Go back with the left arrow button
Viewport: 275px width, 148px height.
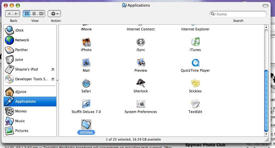pyautogui.click(x=9, y=13)
